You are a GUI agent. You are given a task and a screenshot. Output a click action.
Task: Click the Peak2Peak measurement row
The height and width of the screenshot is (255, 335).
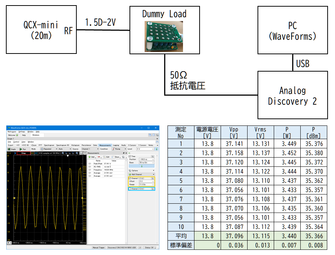106,163
